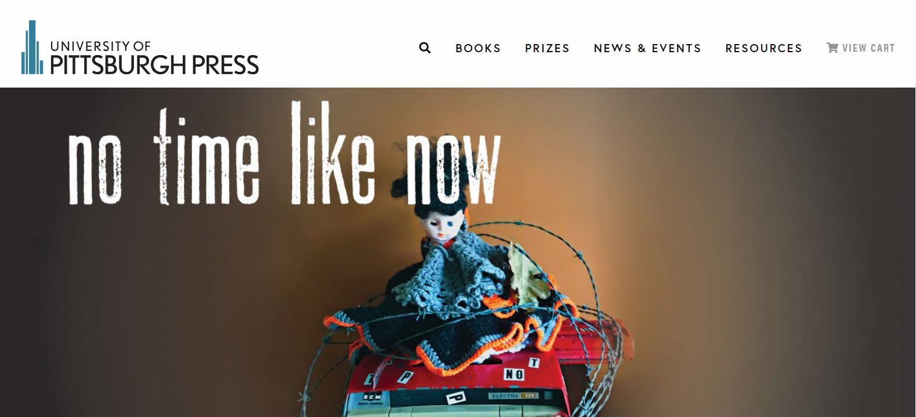
Task: Open the NEWS & EVENTS menu
Action: [647, 48]
